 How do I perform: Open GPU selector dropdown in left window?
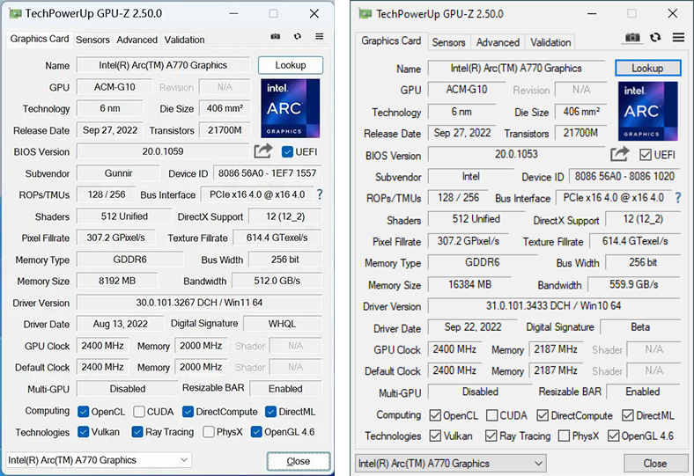(99, 460)
